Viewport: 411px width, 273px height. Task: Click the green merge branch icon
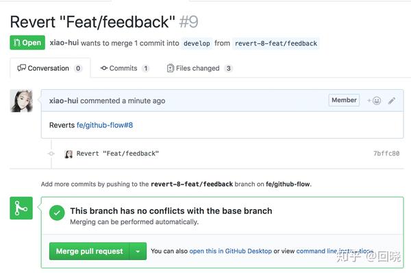(21, 208)
